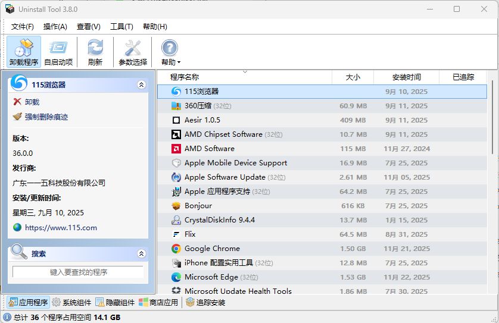The image size is (499, 323).
Task: Switch to the 隐藏组件 tab
Action: point(115,302)
